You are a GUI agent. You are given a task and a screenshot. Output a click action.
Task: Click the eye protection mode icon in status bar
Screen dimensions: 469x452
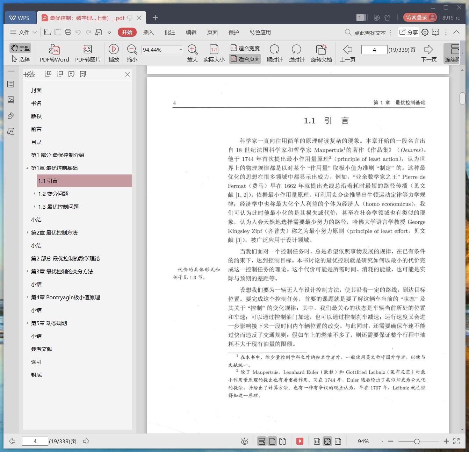pos(245,441)
